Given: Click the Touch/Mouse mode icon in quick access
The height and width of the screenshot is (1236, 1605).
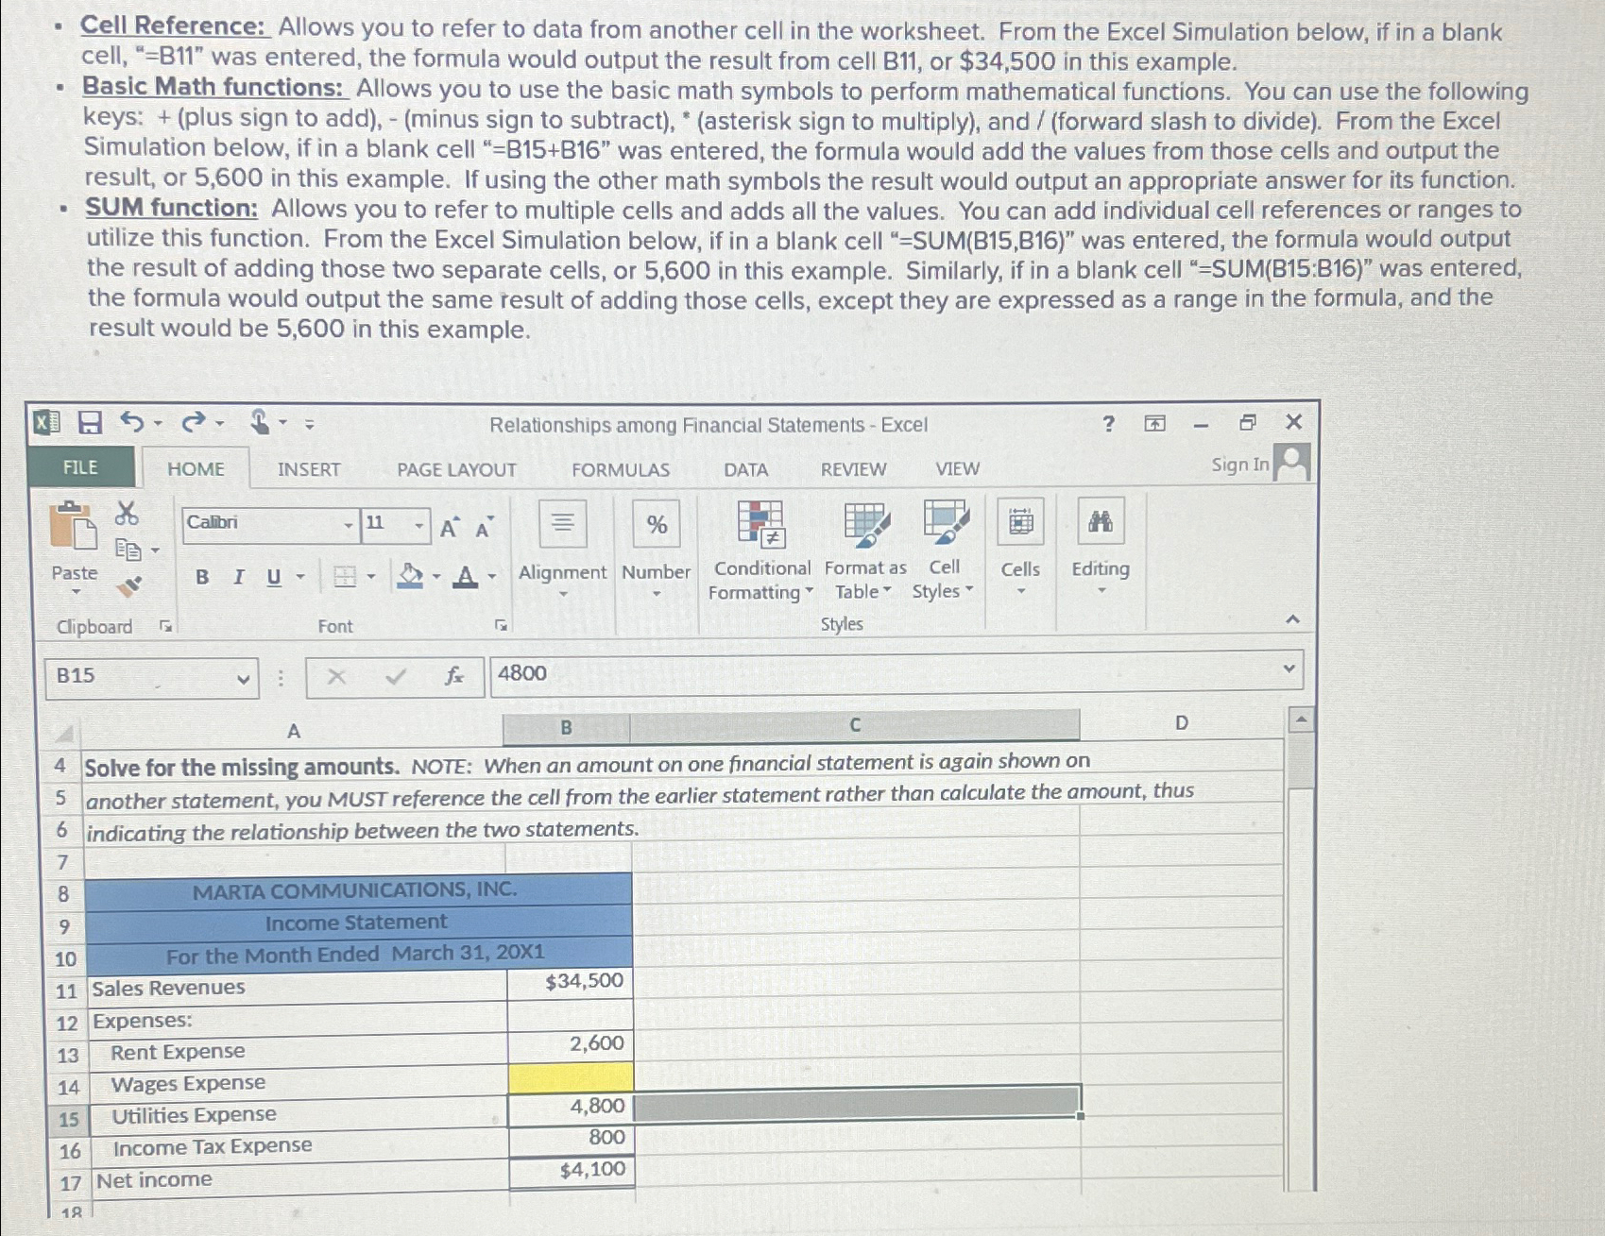Looking at the screenshot, I should point(260,422).
